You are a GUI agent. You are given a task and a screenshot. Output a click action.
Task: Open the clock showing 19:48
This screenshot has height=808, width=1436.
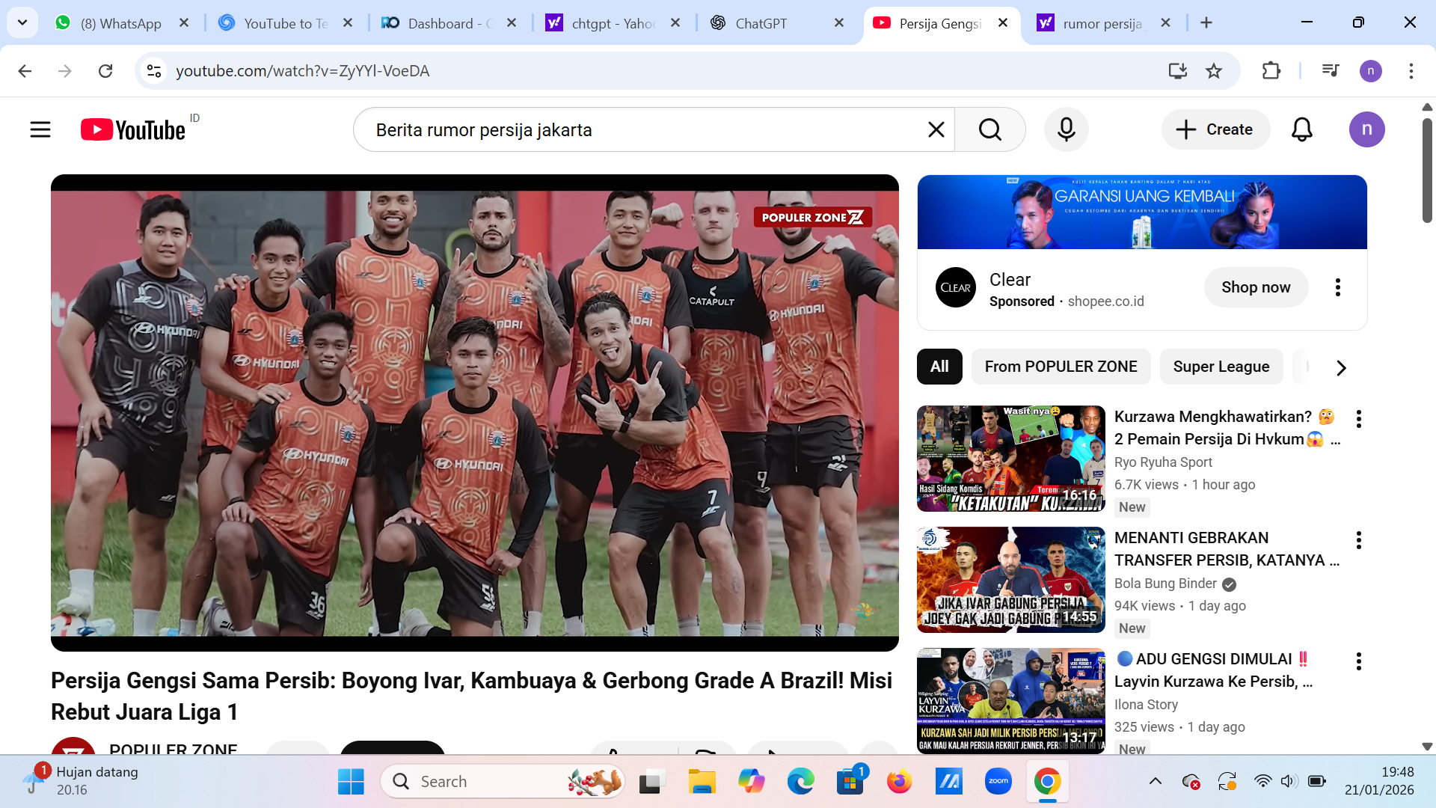(x=1379, y=780)
